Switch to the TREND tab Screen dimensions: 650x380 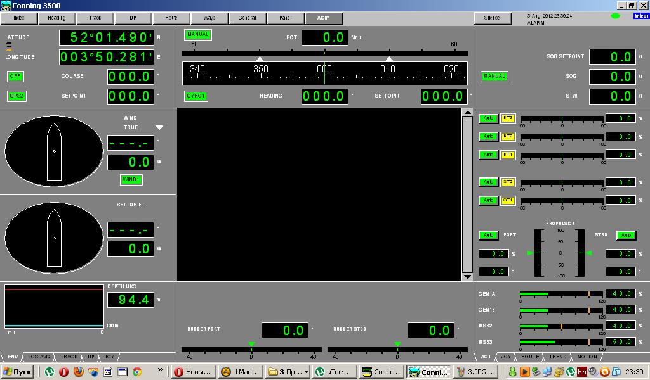click(x=557, y=357)
